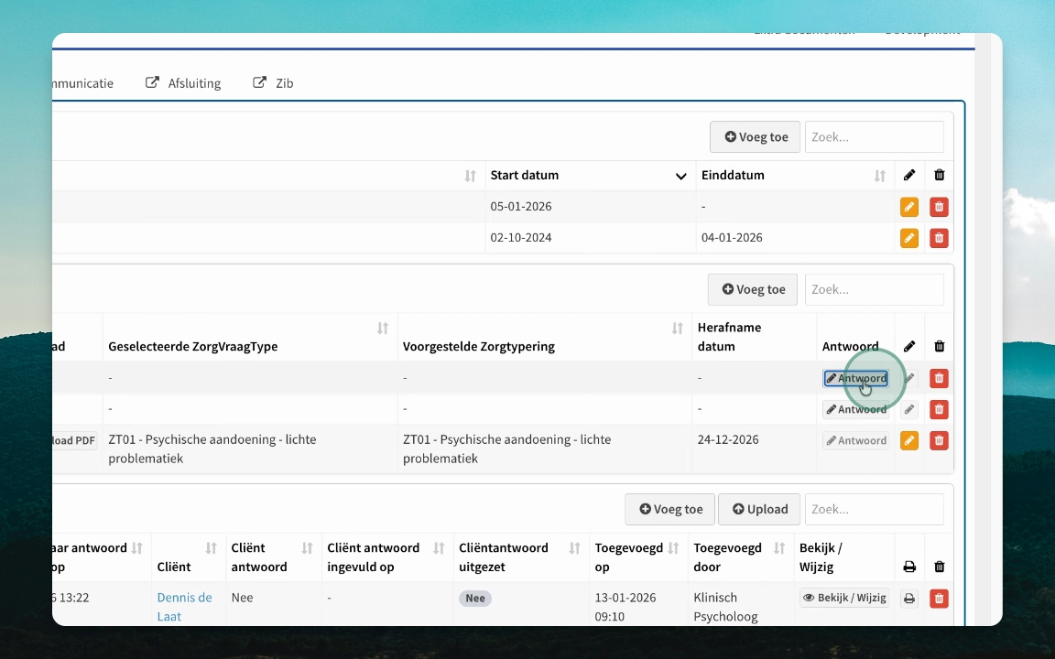This screenshot has height=659, width=1055.
Task: Delete the Dennis de Laat record
Action: pos(940,599)
